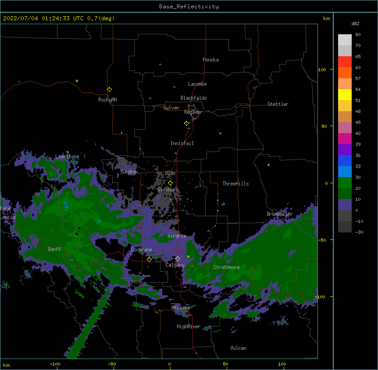Click the Blackfalds city label
378x370 pixels.
click(x=193, y=98)
